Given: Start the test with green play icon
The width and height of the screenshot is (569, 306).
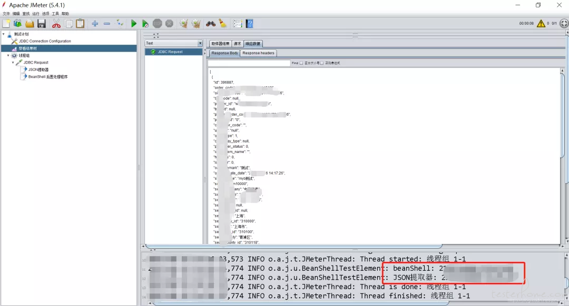Looking at the screenshot, I should coord(133,24).
